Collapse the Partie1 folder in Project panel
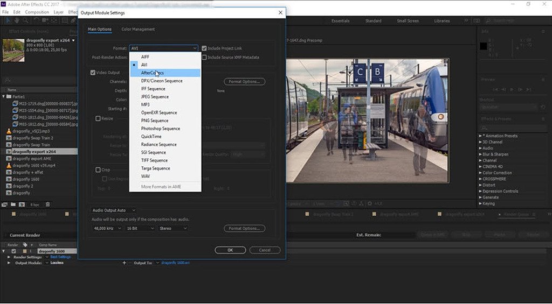Viewport: 552px width, 304px height. click(x=4, y=96)
